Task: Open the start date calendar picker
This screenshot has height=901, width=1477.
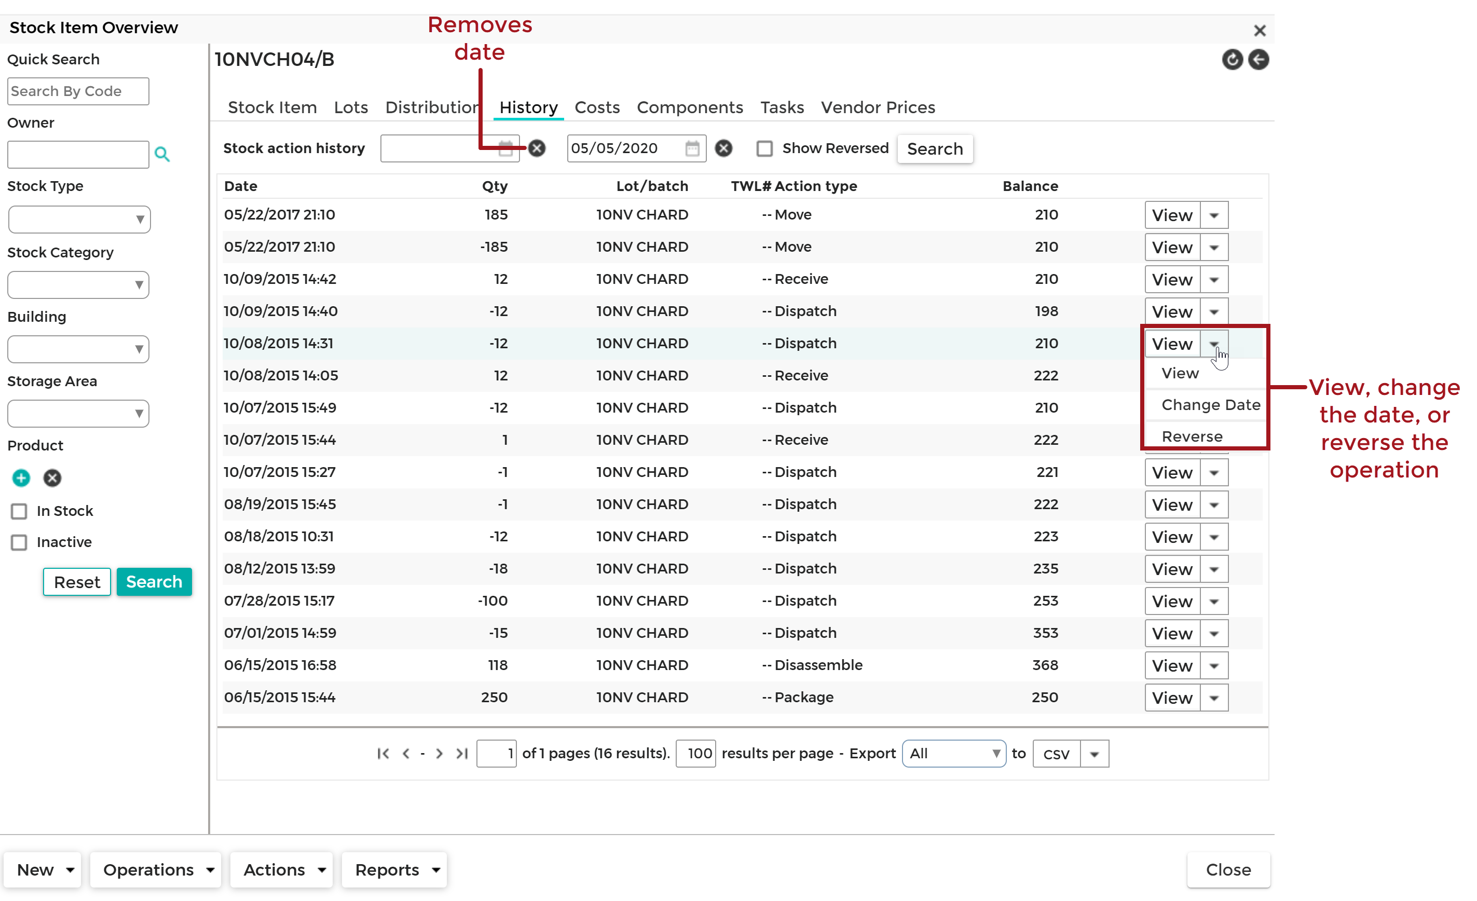Action: pyautogui.click(x=505, y=148)
